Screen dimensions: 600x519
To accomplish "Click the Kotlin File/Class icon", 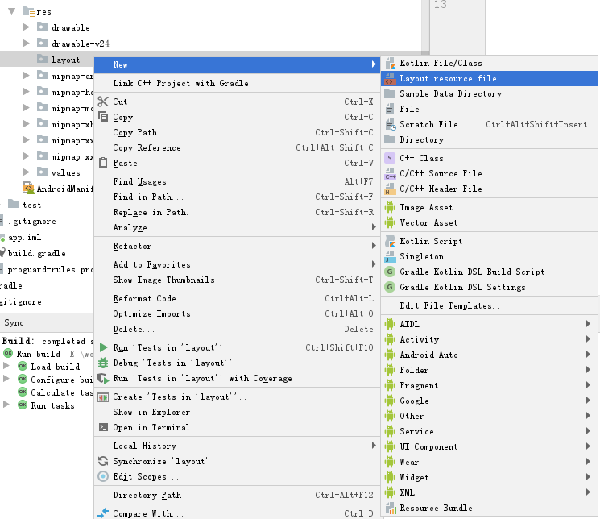I will (x=390, y=63).
